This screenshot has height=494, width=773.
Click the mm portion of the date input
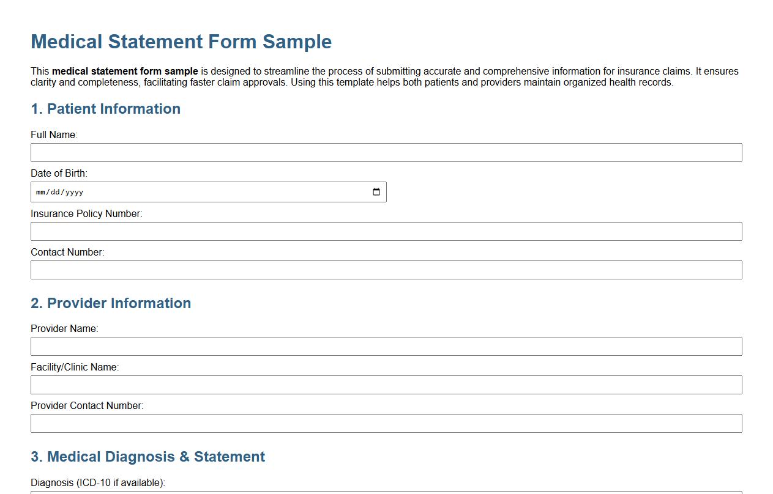tap(42, 191)
